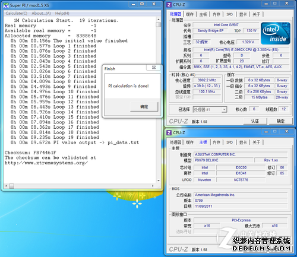
Task: Click the LPCIO chip value NCT6776
Action: [241, 180]
